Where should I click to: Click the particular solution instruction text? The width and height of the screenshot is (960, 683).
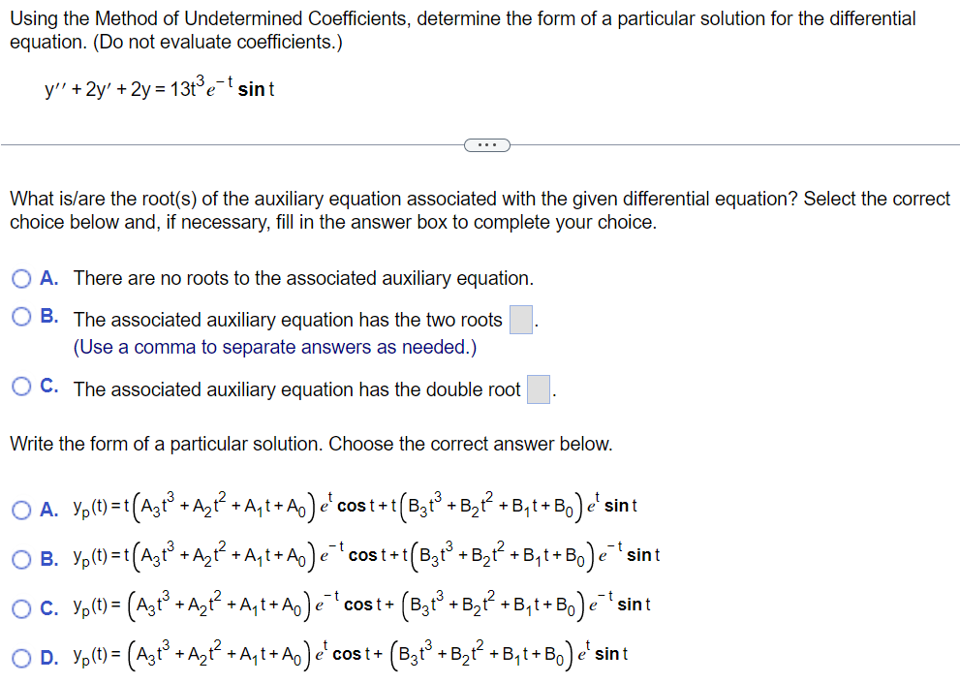(x=223, y=444)
